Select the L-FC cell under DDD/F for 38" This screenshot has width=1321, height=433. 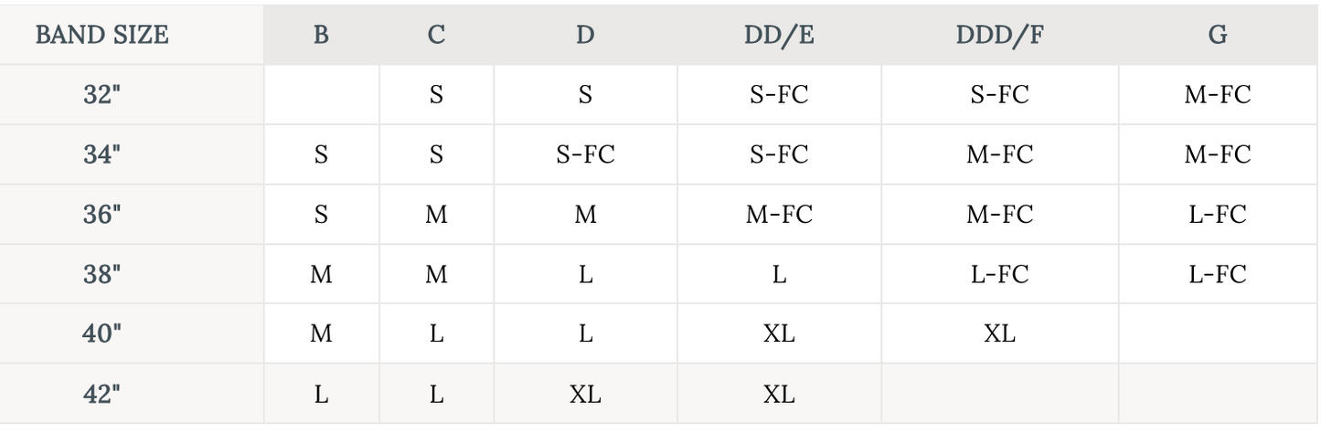tap(999, 274)
